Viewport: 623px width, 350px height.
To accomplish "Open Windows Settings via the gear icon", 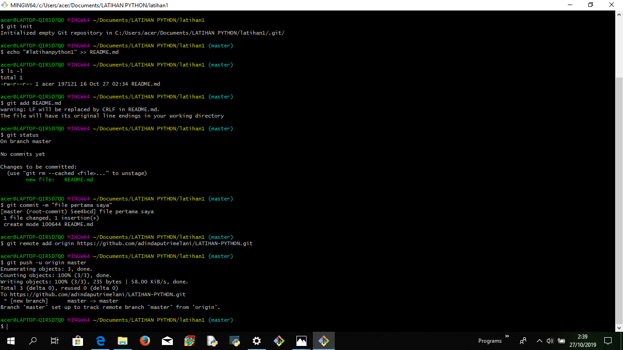I will 256,340.
